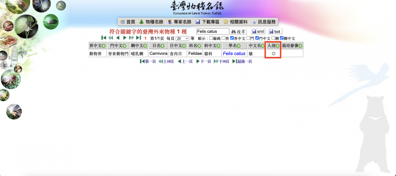Uncheck the 綱中文 display checkbox
Screen dimensions: 396x176
[x=281, y=38]
